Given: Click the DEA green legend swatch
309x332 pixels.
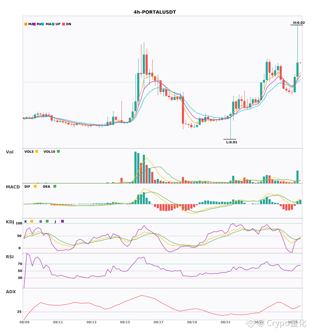Looking at the screenshot, I should (x=55, y=186).
